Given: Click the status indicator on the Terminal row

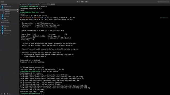Looking at the screenshot, I should coord(18,10).
